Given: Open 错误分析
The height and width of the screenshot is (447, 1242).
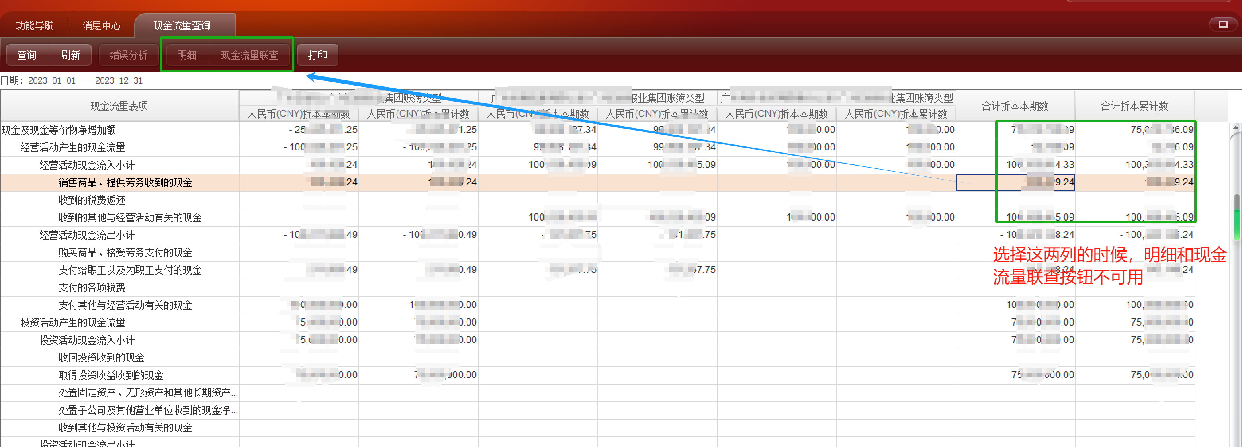Looking at the screenshot, I should pyautogui.click(x=128, y=55).
